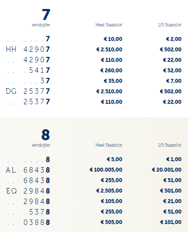Click the large eindcijfer 7 heading

tap(46, 14)
